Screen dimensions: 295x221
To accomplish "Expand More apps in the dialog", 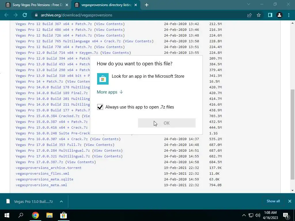I will pos(110,92).
